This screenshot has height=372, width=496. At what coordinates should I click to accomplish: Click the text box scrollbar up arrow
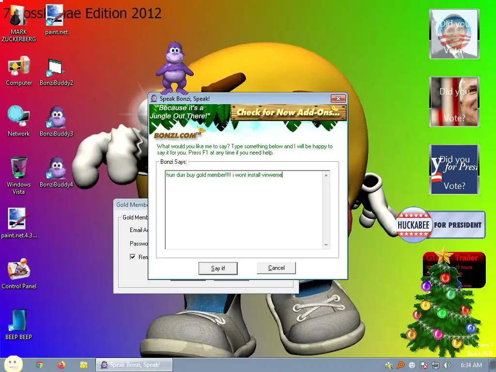coord(326,175)
